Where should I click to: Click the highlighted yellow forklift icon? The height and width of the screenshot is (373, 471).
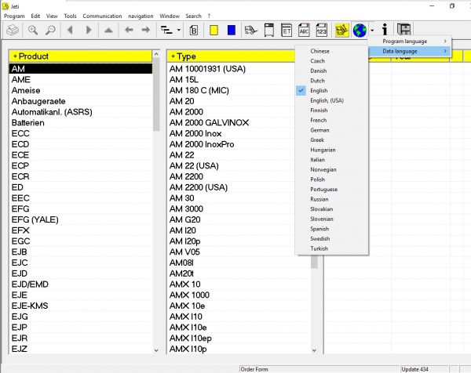click(341, 30)
